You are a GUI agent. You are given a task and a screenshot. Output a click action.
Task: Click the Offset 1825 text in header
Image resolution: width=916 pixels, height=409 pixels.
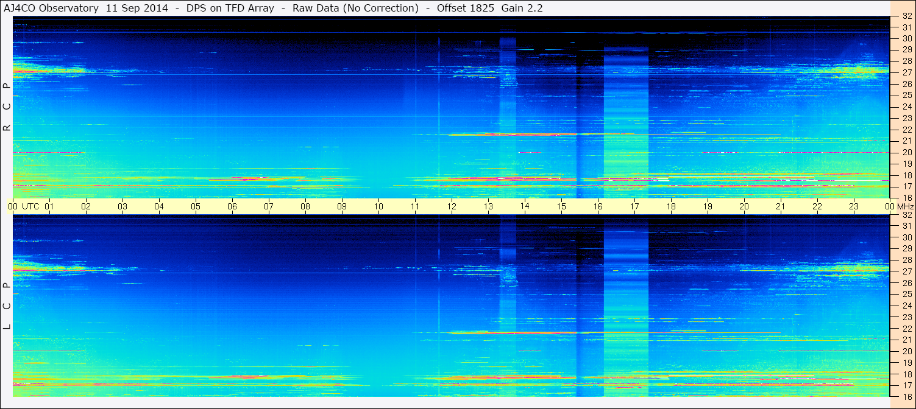coord(463,8)
